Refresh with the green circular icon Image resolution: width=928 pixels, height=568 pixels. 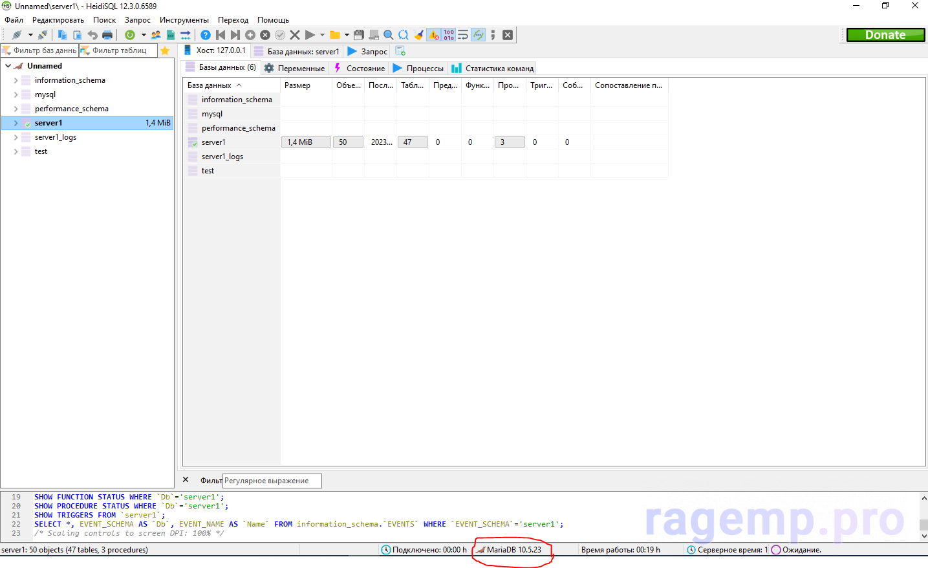(130, 35)
